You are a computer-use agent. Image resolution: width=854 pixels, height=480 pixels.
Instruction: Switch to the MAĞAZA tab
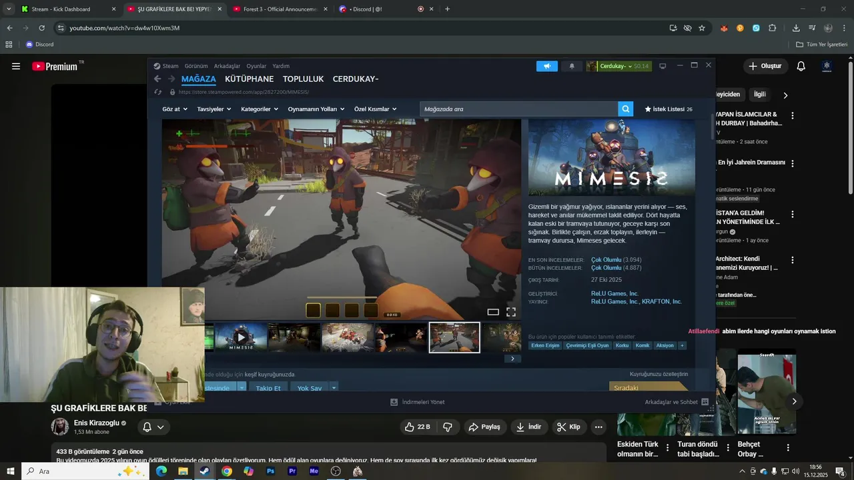point(199,79)
